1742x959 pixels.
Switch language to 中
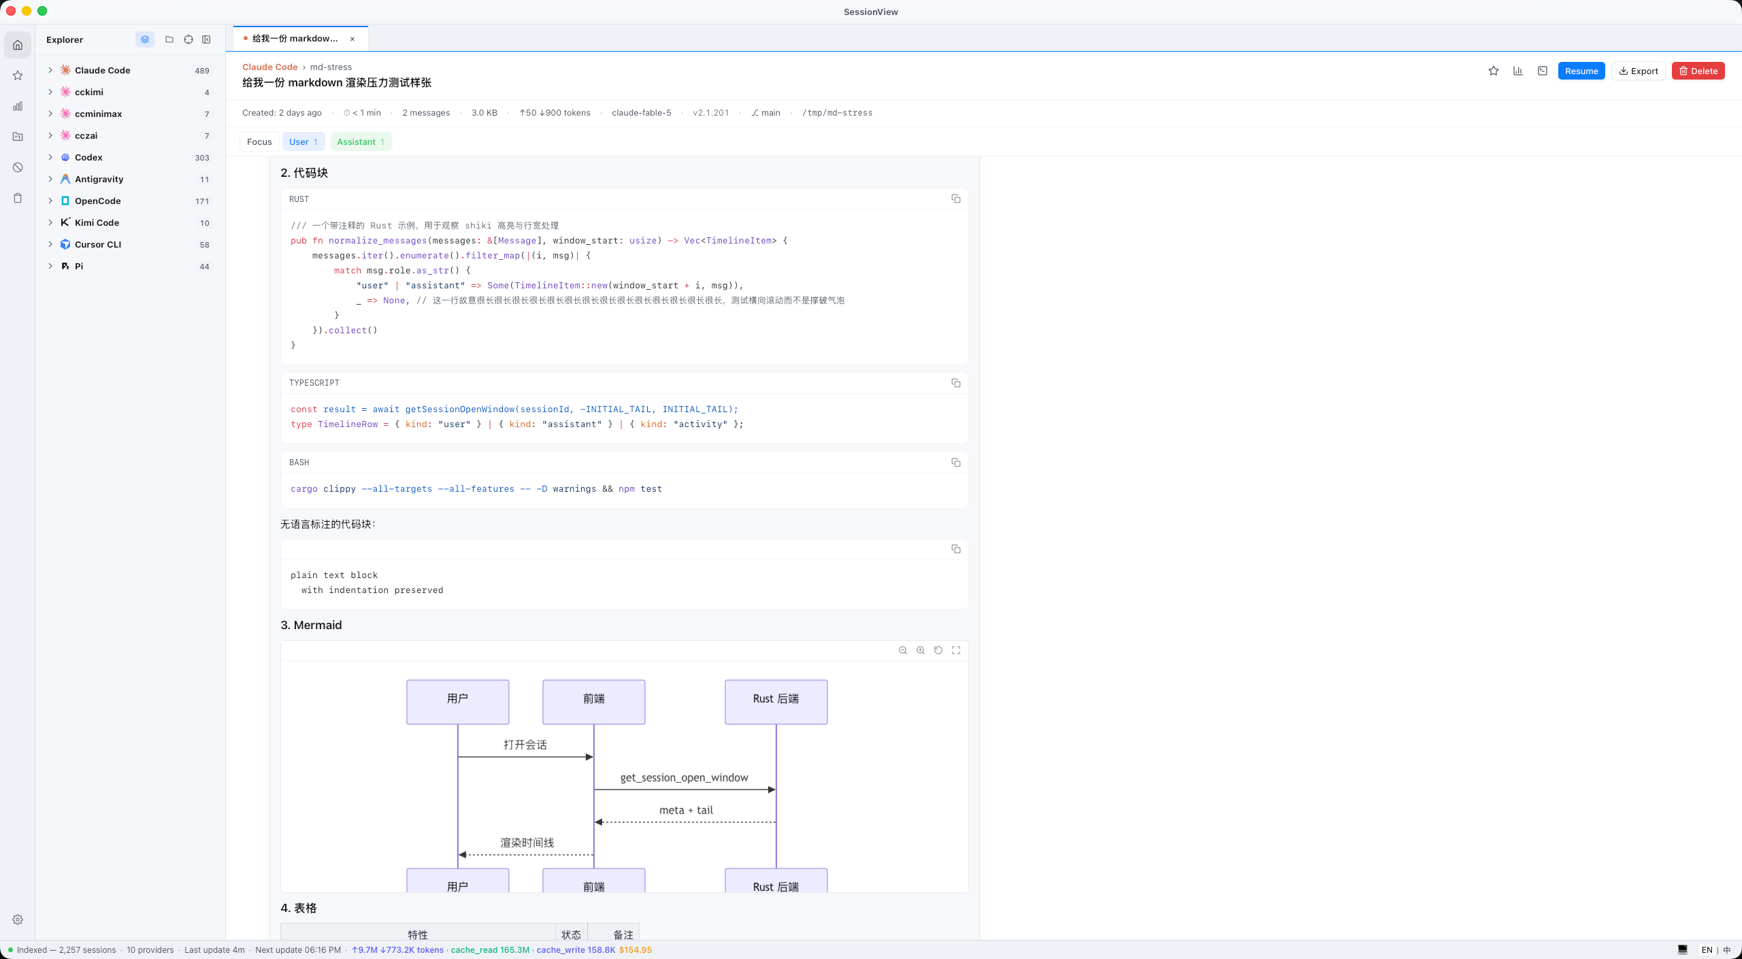1727,950
